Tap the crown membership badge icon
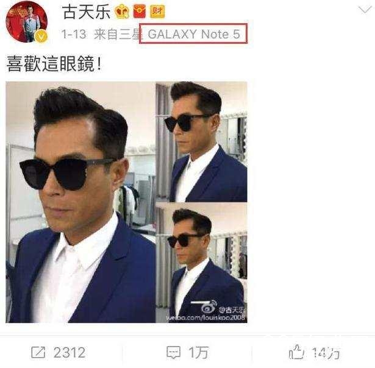Screen dimensions: 375x368 click(122, 12)
